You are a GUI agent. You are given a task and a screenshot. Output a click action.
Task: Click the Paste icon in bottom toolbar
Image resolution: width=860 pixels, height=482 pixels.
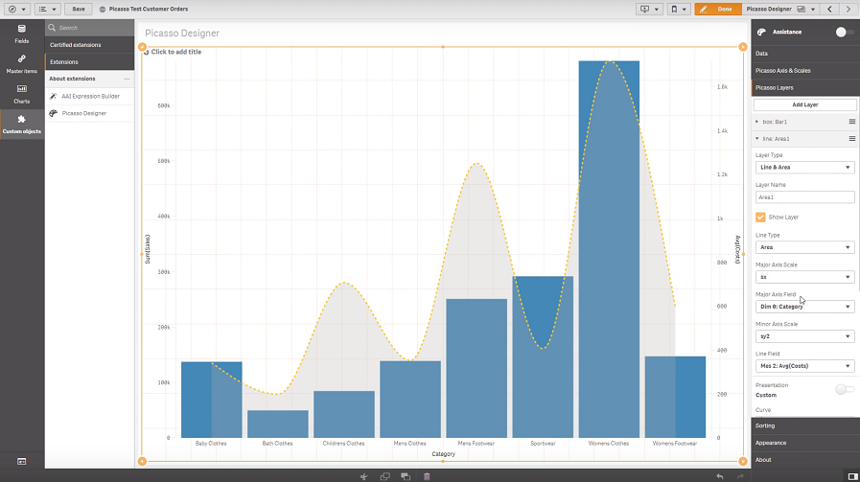[x=406, y=476]
